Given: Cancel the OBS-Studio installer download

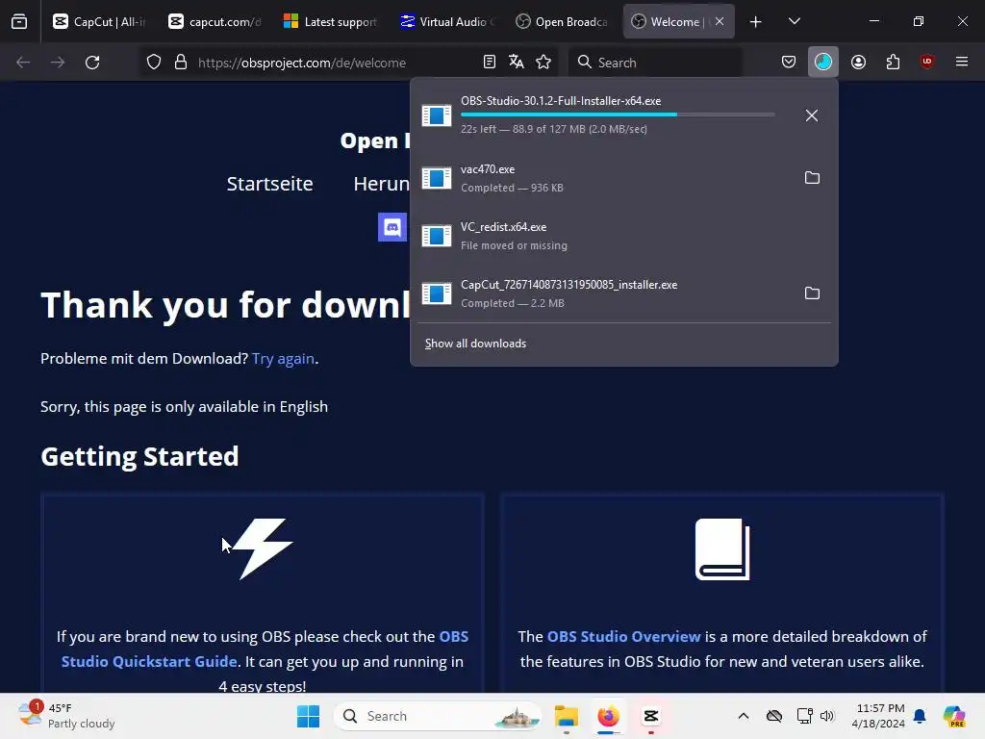Looking at the screenshot, I should click(812, 115).
